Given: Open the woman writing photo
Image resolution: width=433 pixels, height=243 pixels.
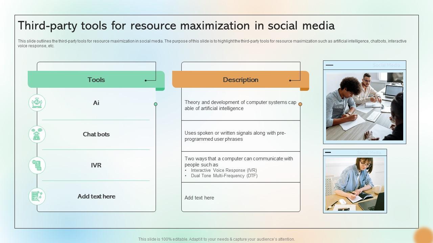Looking at the screenshot, I should (x=355, y=184).
